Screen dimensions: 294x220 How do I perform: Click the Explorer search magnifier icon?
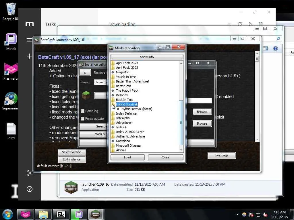278,39
